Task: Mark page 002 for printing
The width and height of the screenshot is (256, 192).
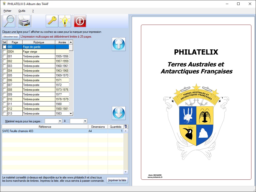Action: coord(5,61)
